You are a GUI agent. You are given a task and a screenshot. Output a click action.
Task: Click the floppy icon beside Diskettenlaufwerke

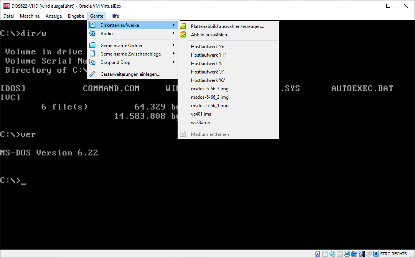pos(92,25)
